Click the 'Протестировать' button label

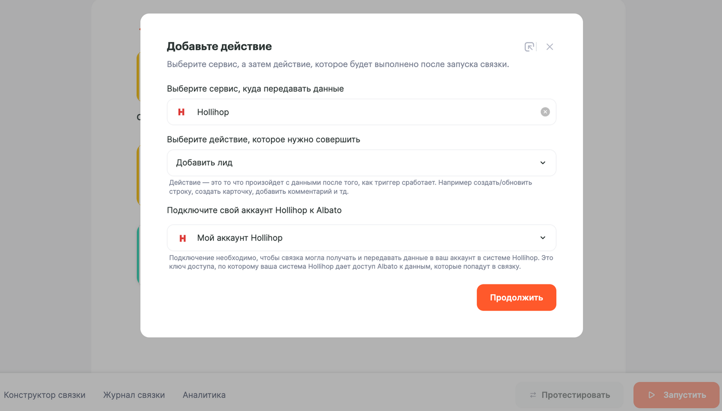pyautogui.click(x=576, y=395)
